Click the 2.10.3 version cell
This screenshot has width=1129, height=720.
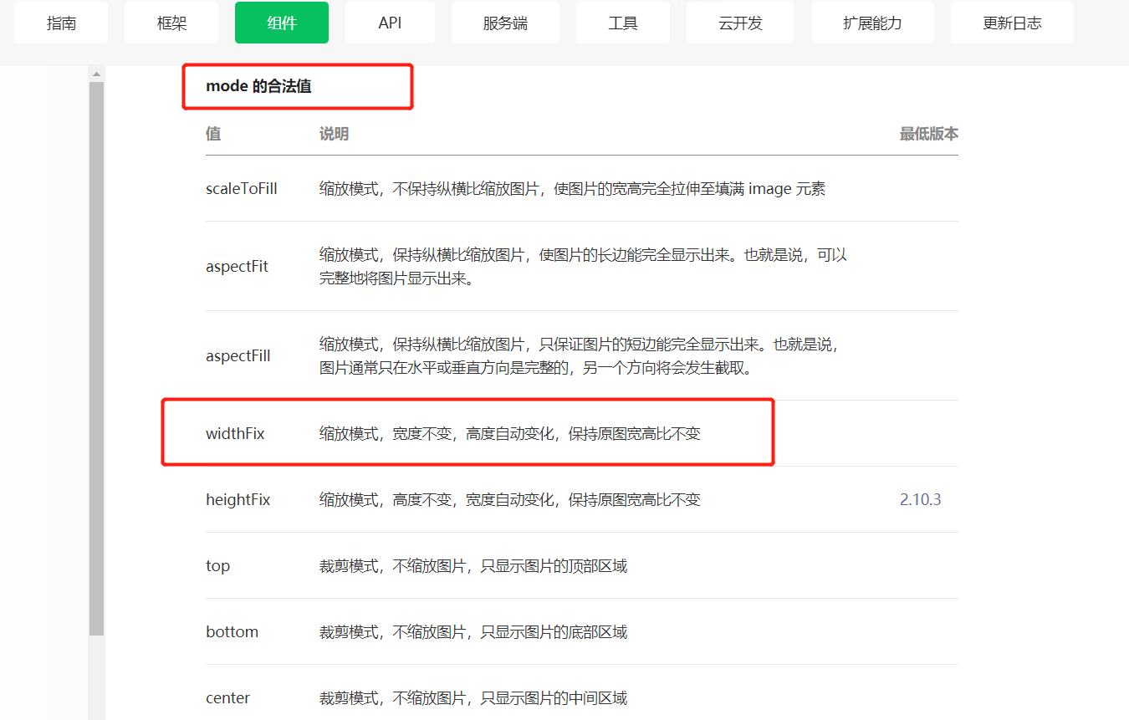[921, 500]
